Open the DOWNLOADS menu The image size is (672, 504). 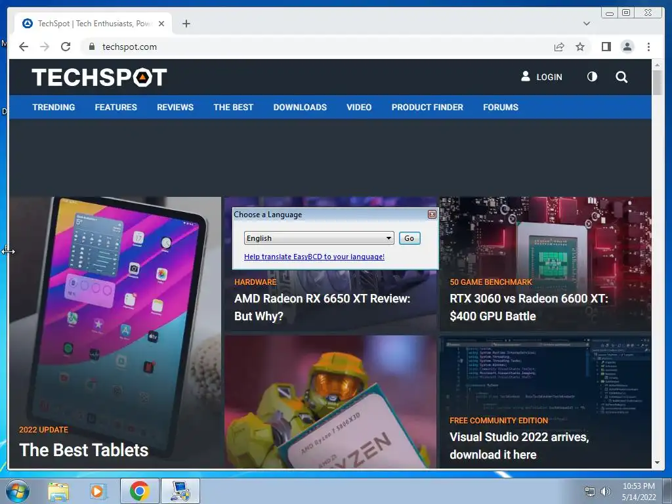click(x=300, y=107)
